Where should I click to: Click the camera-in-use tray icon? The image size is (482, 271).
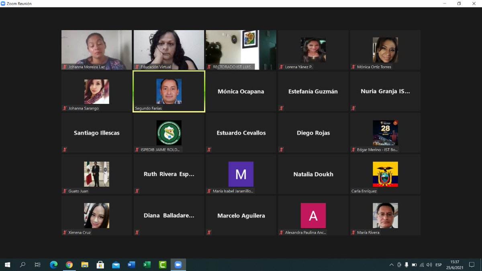[x=399, y=265]
